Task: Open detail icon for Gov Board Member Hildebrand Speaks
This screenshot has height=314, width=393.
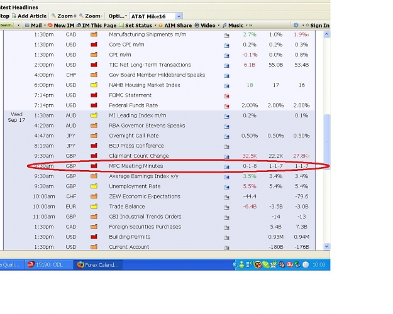Action: (x=226, y=75)
